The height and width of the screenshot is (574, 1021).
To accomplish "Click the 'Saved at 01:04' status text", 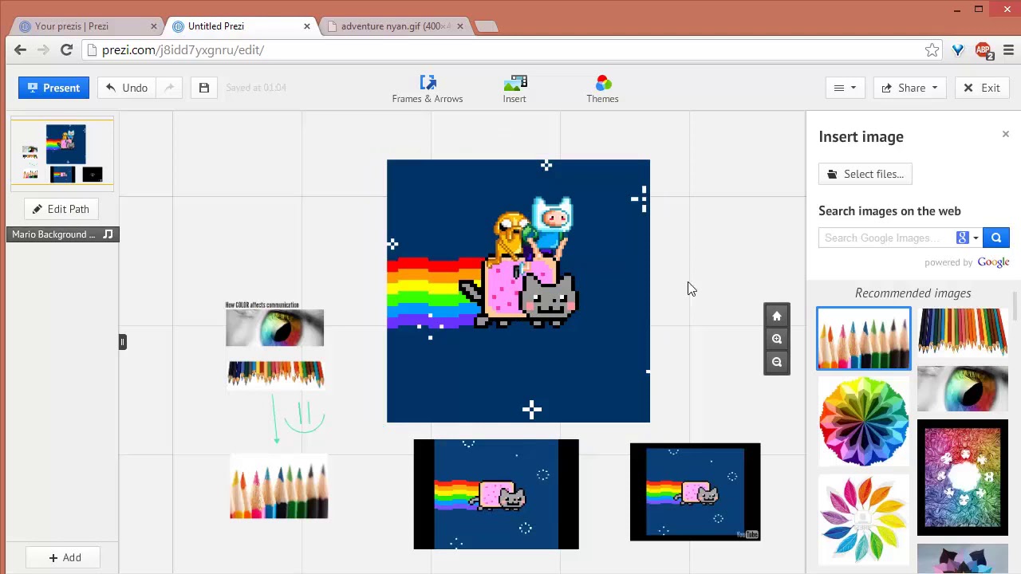I will click(x=256, y=88).
